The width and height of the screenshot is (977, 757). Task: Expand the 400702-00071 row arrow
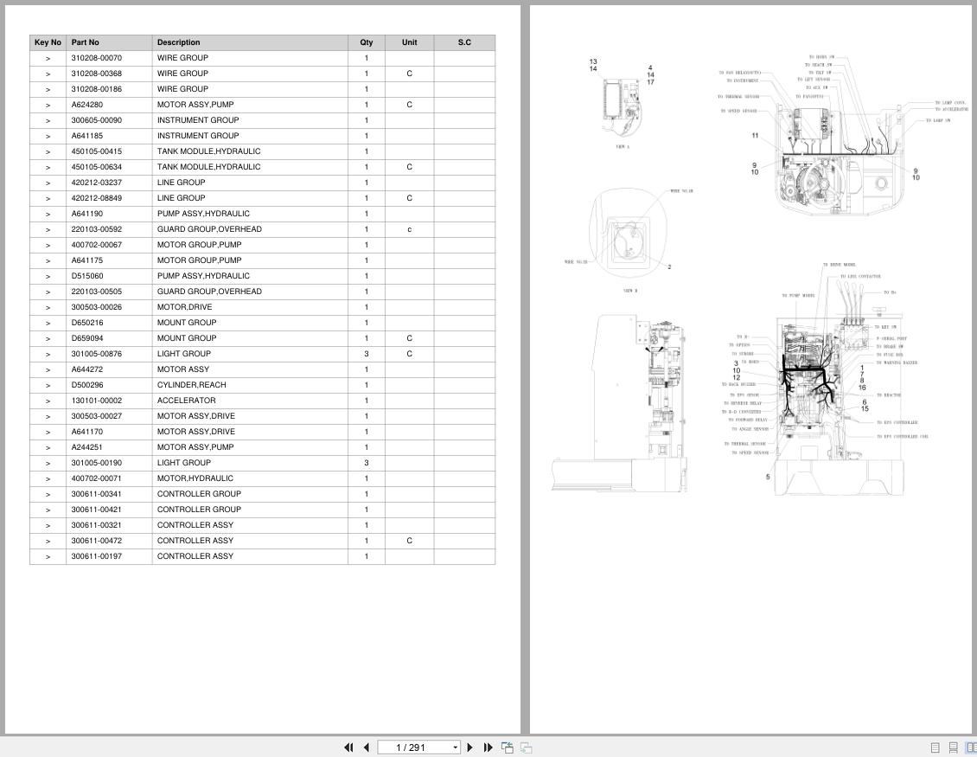48,479
